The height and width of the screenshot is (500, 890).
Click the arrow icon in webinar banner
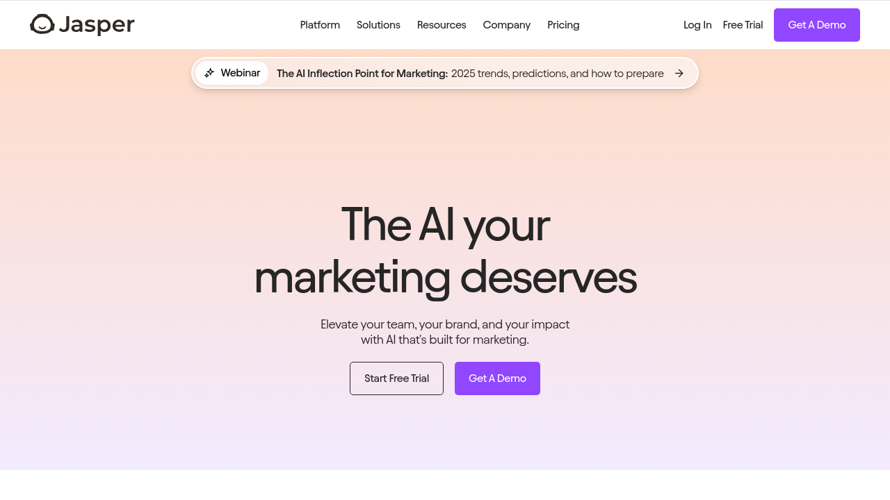679,74
